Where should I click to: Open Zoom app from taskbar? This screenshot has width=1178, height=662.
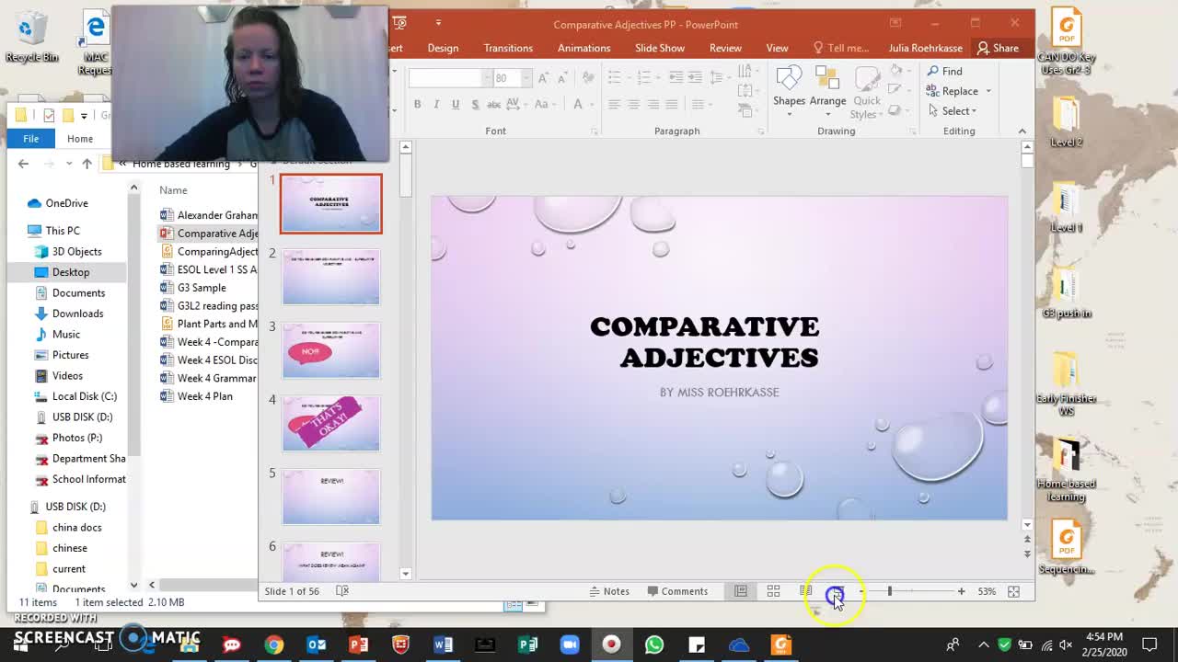[570, 645]
